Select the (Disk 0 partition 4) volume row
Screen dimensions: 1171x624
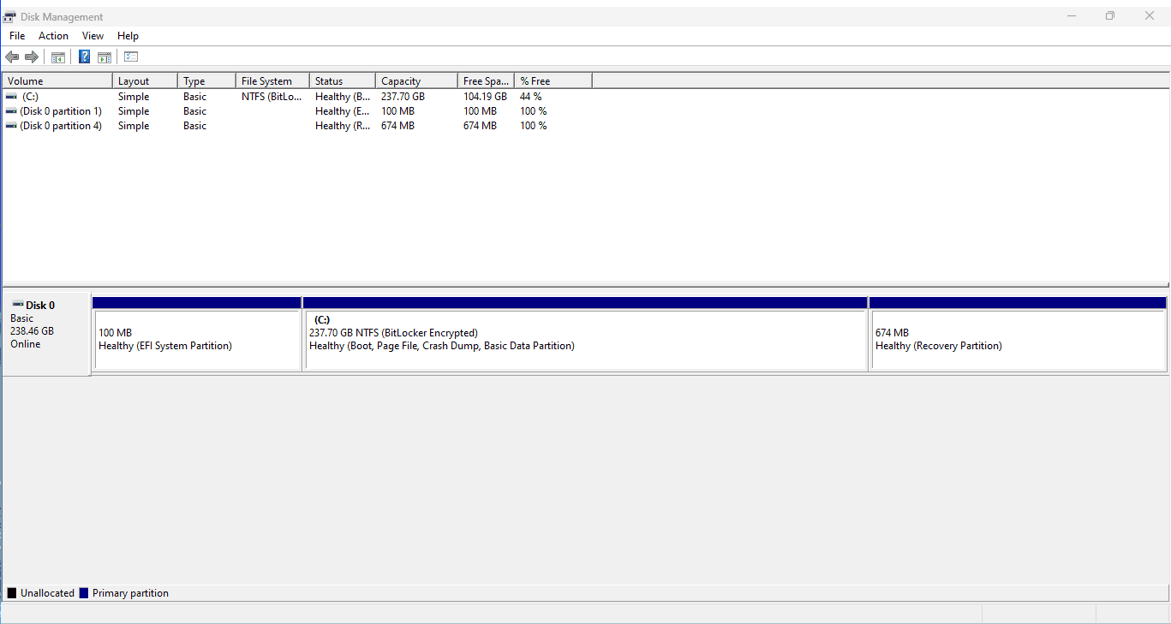[297, 126]
